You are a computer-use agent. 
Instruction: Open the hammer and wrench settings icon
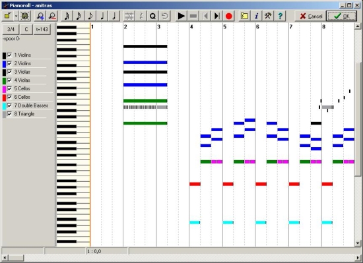[x=268, y=16]
